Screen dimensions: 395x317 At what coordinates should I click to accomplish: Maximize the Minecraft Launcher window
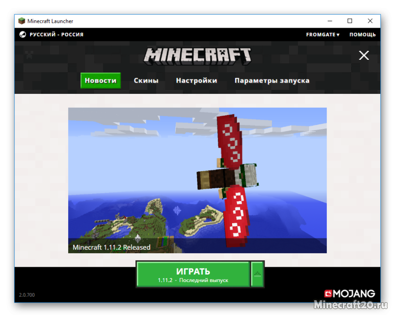click(x=350, y=21)
